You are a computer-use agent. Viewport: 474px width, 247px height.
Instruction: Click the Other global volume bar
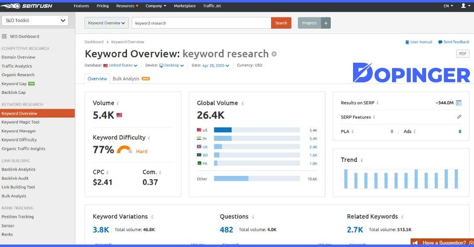257,179
